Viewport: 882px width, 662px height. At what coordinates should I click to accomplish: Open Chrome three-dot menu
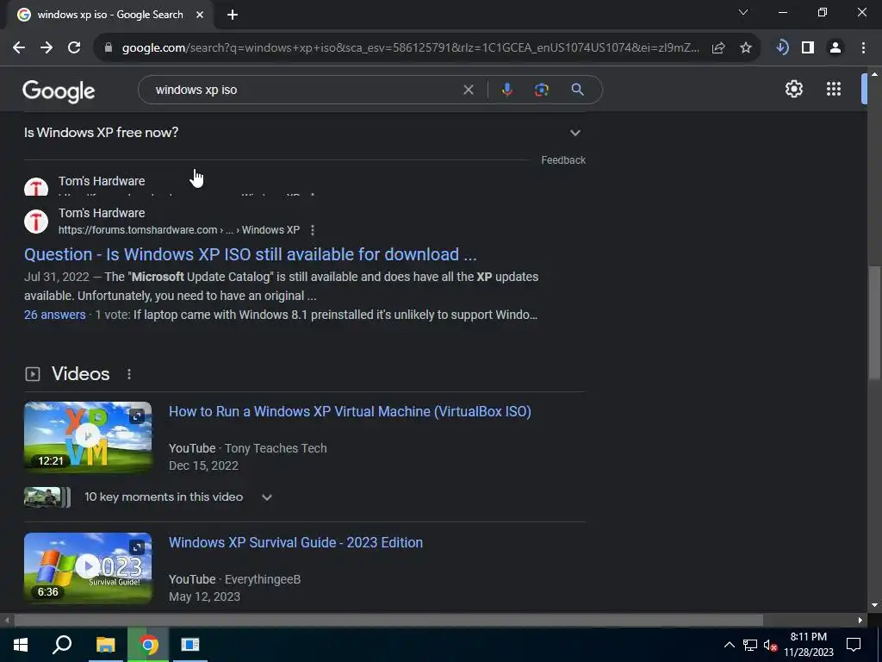(x=863, y=48)
